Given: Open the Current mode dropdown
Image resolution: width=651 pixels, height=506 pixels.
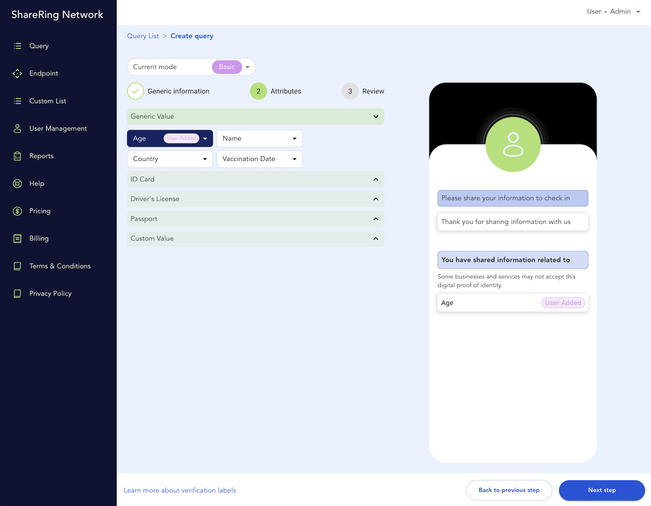Looking at the screenshot, I should click(191, 67).
